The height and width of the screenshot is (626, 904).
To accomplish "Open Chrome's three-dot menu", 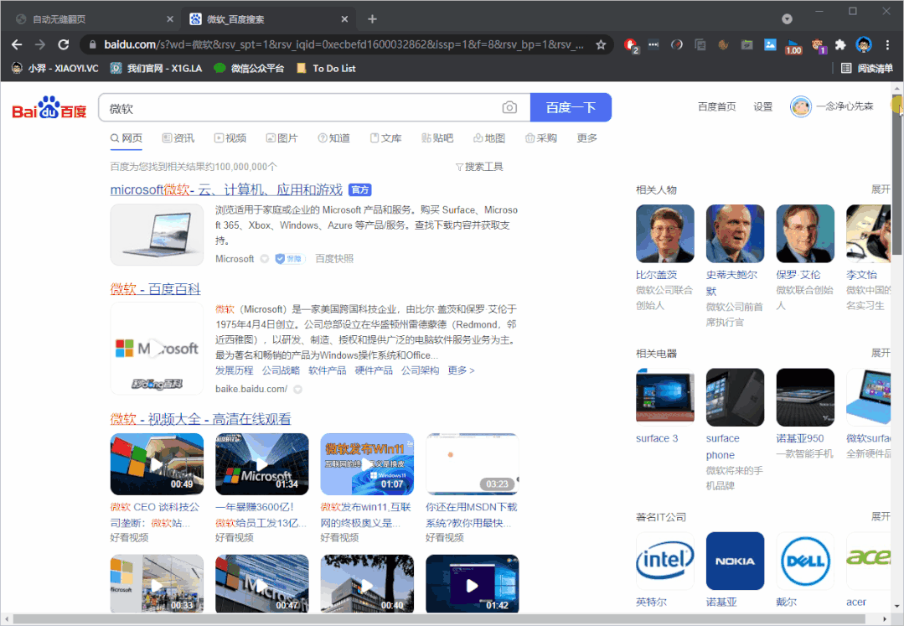I will coord(887,44).
